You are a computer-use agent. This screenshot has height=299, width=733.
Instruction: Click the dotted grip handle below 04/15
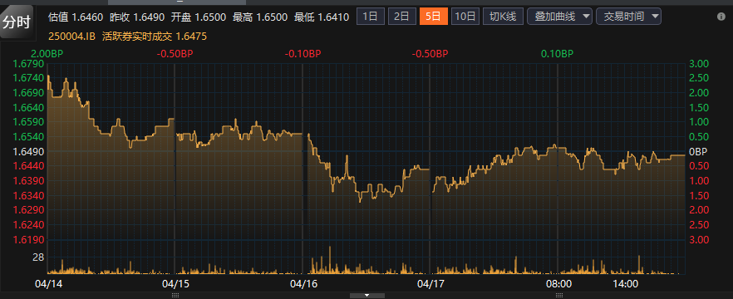pyautogui.click(x=176, y=296)
